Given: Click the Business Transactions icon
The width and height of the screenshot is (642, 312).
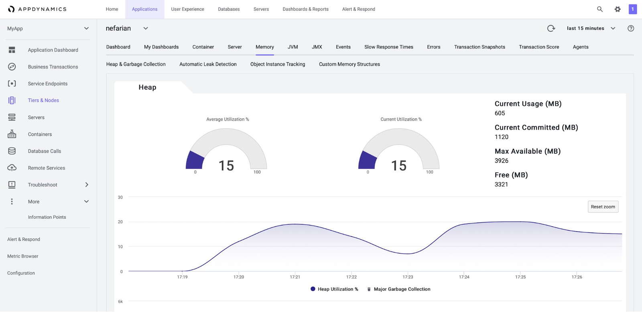Looking at the screenshot, I should pyautogui.click(x=12, y=66).
